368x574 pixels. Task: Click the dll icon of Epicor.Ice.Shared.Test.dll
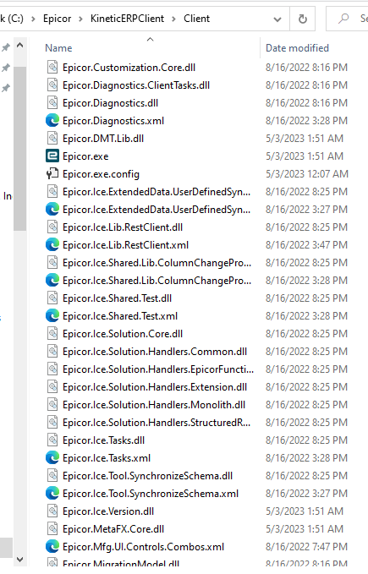click(x=52, y=298)
